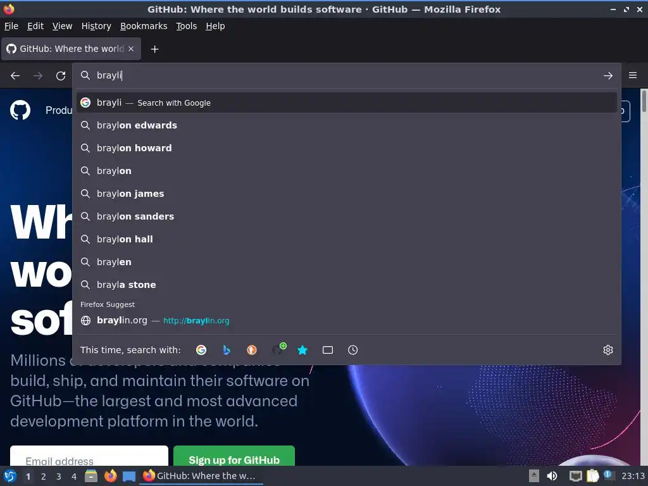Switch to workspace 3

59,477
